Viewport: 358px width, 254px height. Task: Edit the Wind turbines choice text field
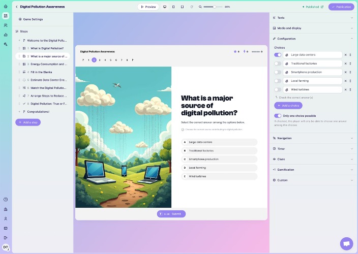(313, 89)
